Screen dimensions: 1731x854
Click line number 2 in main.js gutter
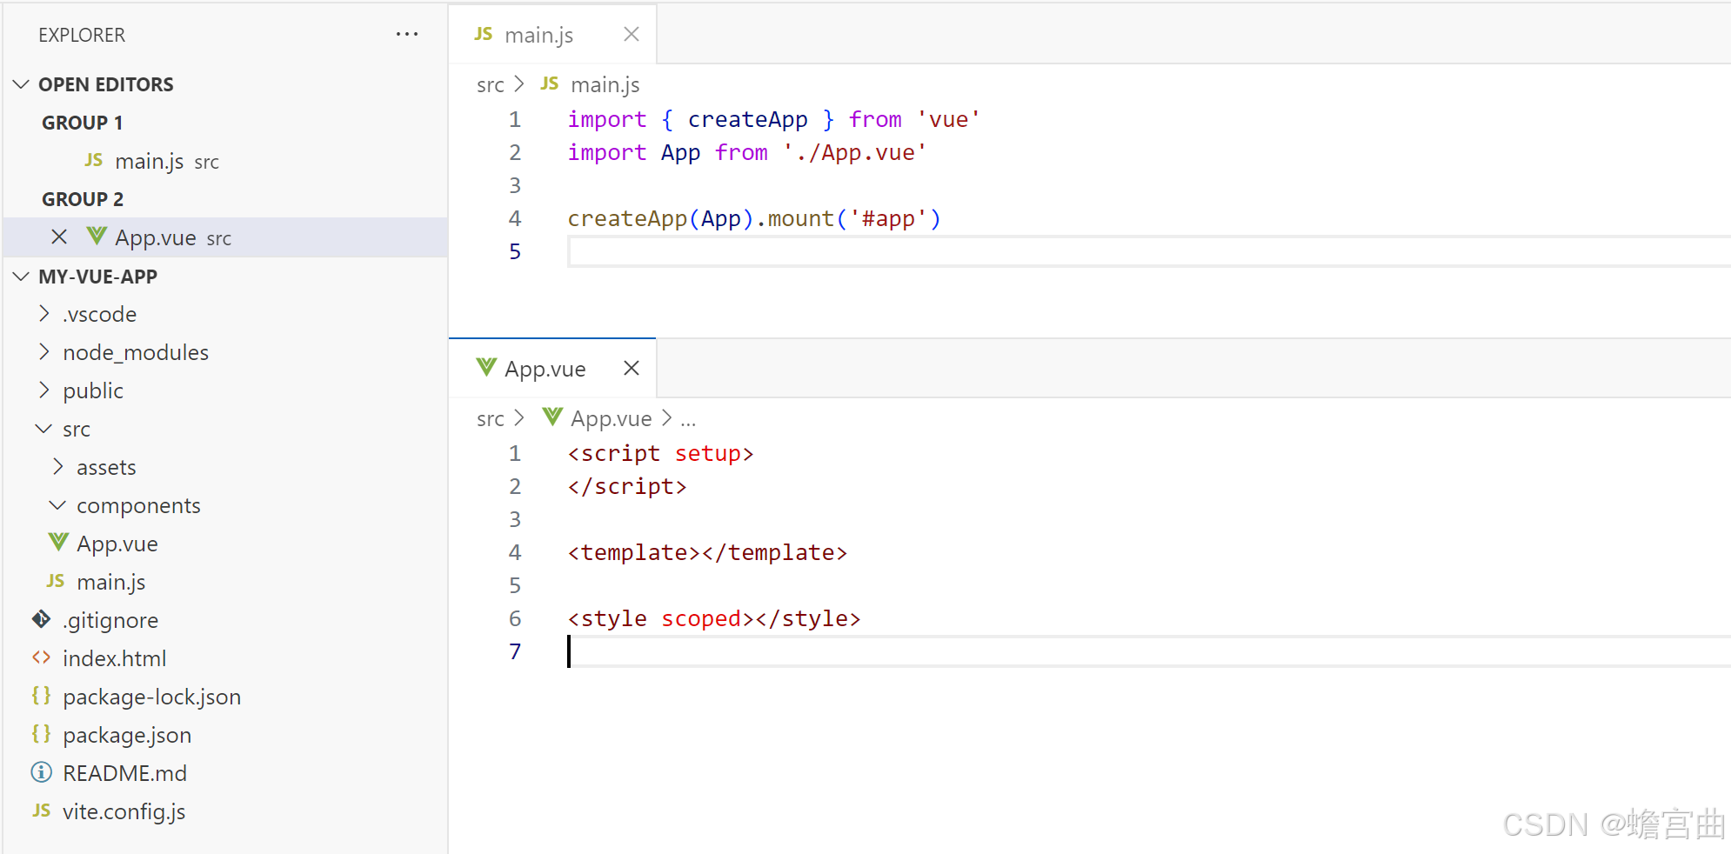point(515,152)
